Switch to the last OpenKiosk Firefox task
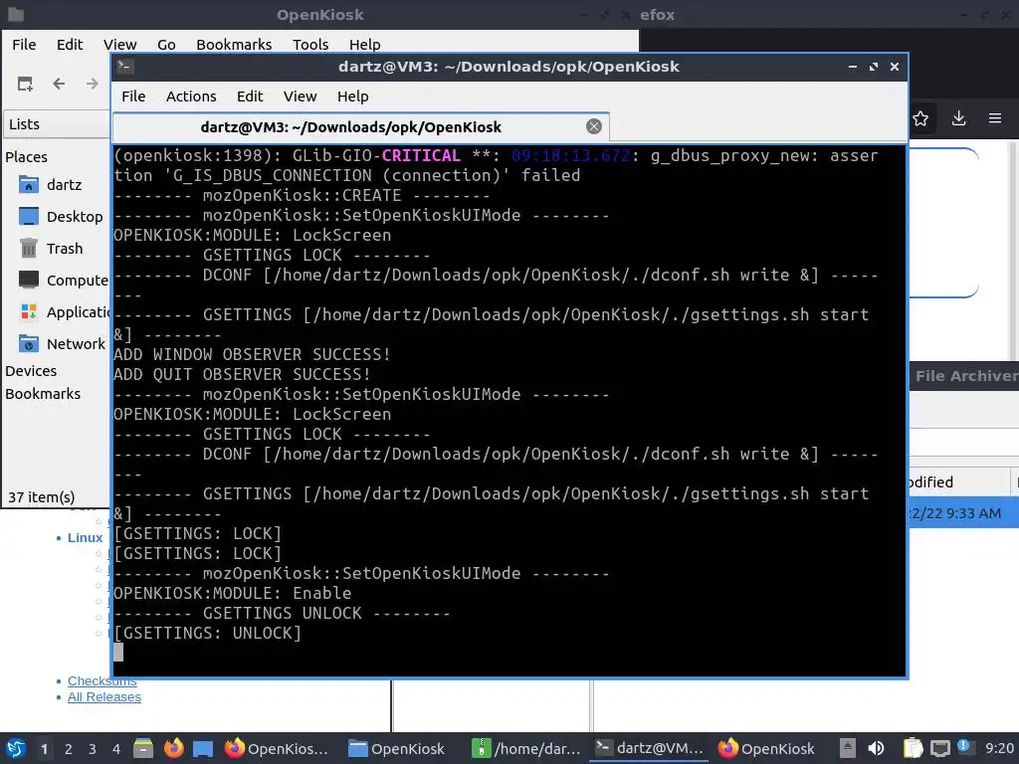Viewport: 1019px width, 764px height. click(x=766, y=748)
